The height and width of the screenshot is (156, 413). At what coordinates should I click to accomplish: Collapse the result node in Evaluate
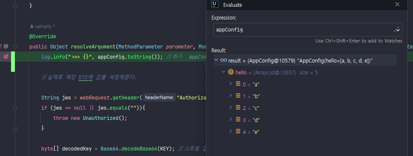click(x=216, y=60)
